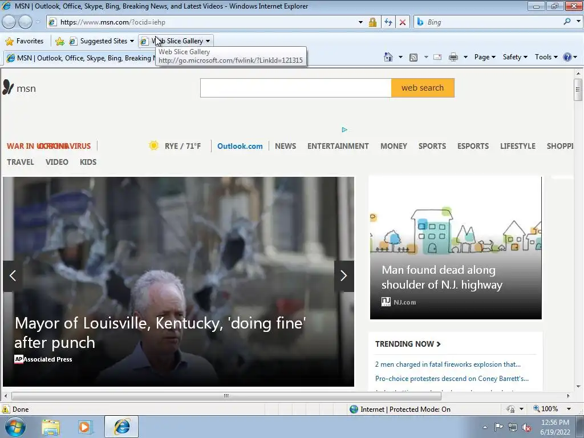The width and height of the screenshot is (584, 438).
Task: Click the status bar privacy report icon
Action: coord(510,409)
